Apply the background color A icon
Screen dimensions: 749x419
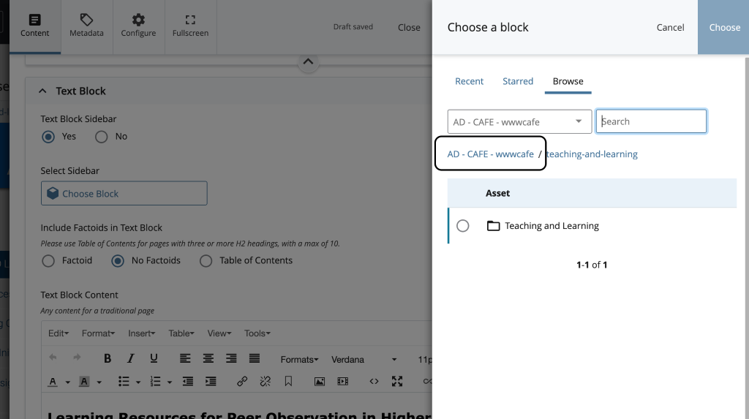(x=84, y=382)
